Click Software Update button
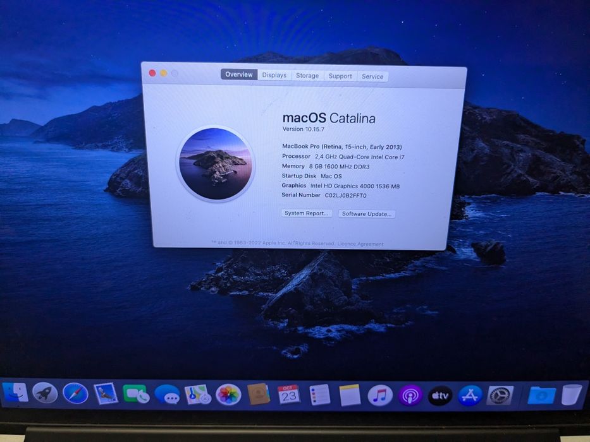 point(367,214)
